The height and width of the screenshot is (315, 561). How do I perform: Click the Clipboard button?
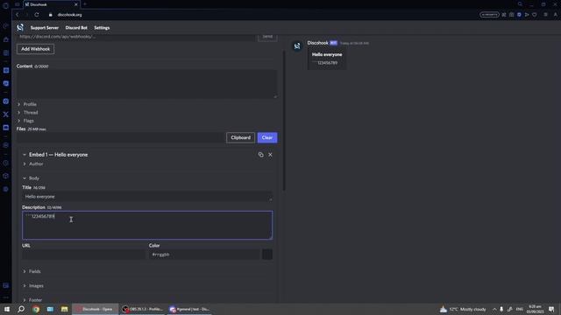(240, 137)
